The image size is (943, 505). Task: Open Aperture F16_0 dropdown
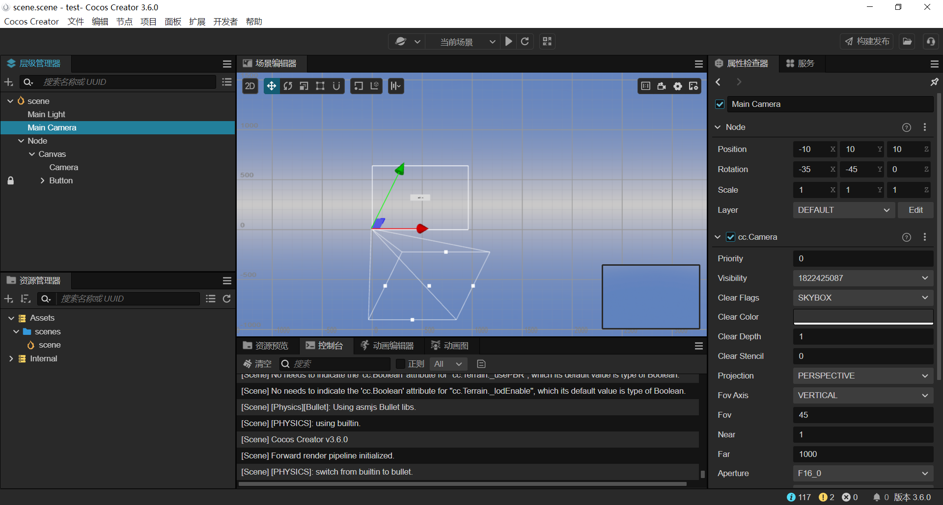pos(863,474)
